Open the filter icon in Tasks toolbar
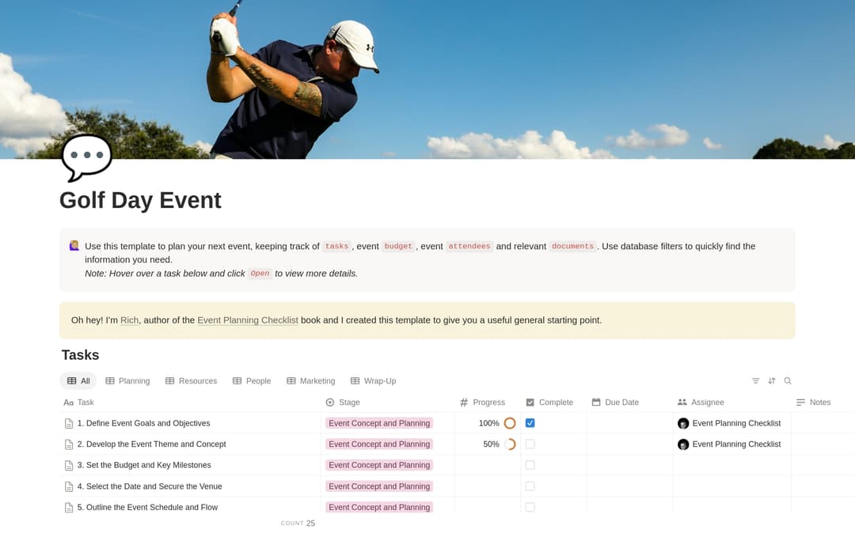855x533 pixels. point(756,381)
